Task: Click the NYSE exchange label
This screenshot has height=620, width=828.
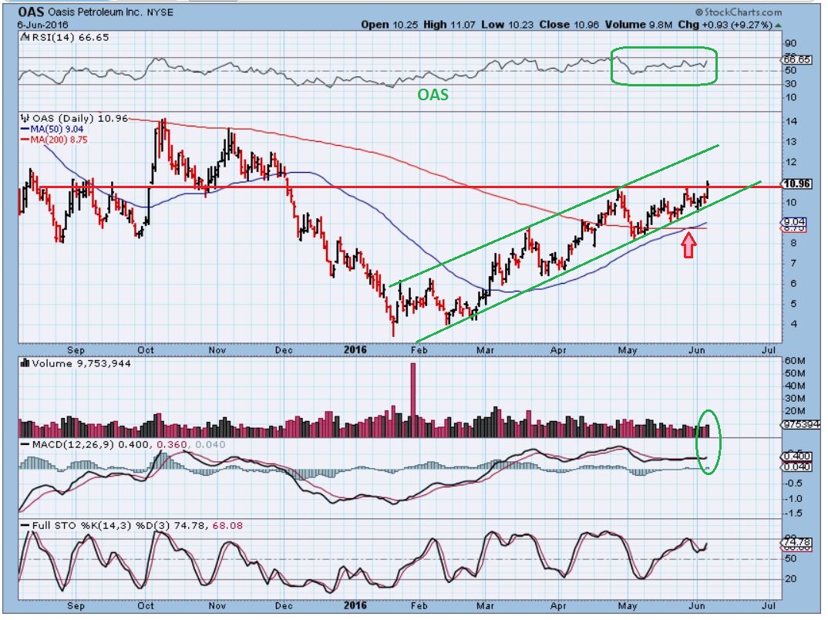Action: (160, 12)
